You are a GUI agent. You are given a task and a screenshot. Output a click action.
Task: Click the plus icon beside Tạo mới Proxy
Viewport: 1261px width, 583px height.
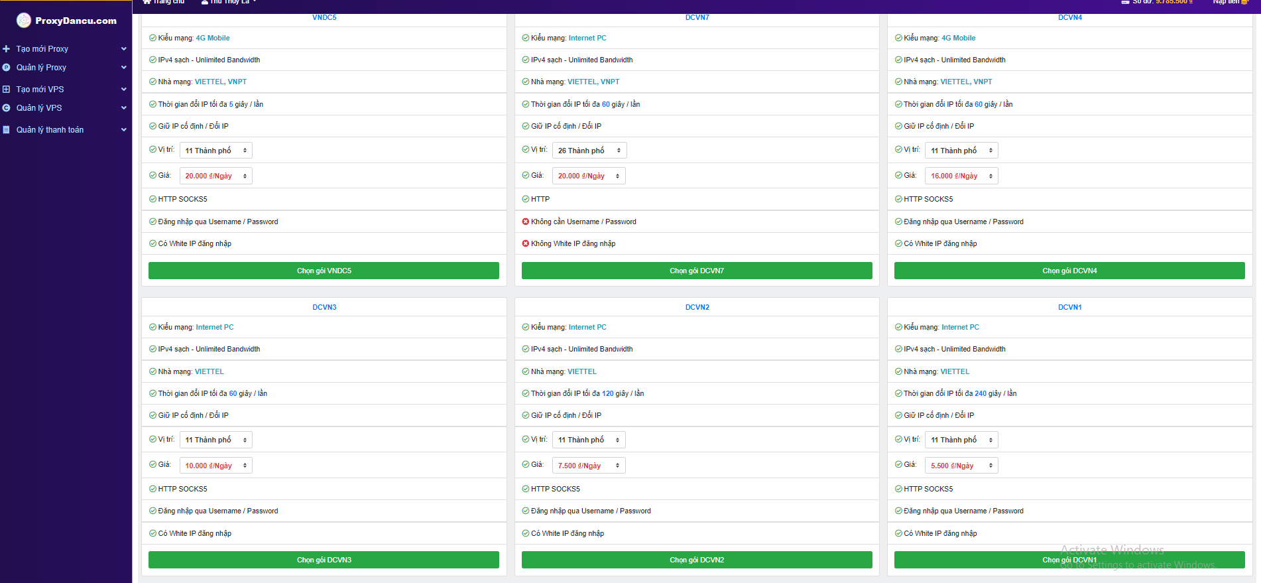pyautogui.click(x=6, y=49)
